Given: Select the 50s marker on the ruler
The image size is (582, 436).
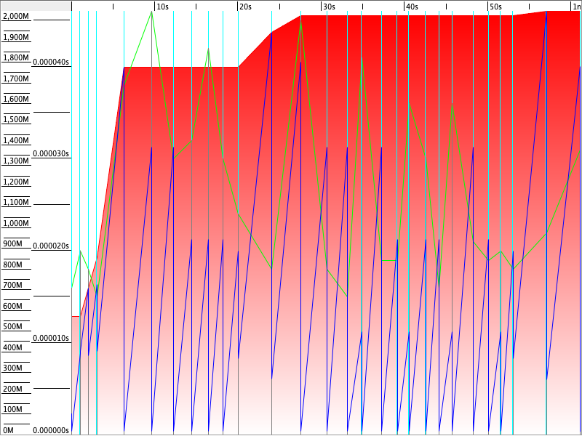Looking at the screenshot, I should click(495, 7).
